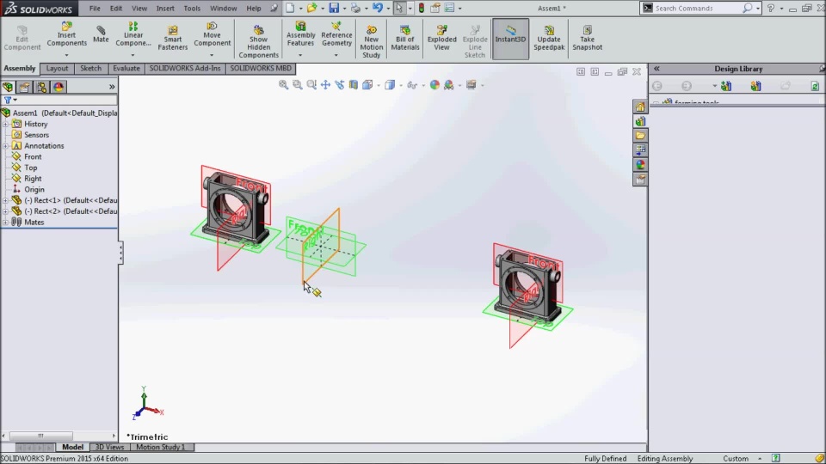
Task: Open the Assembly Features tool
Action: (301, 34)
